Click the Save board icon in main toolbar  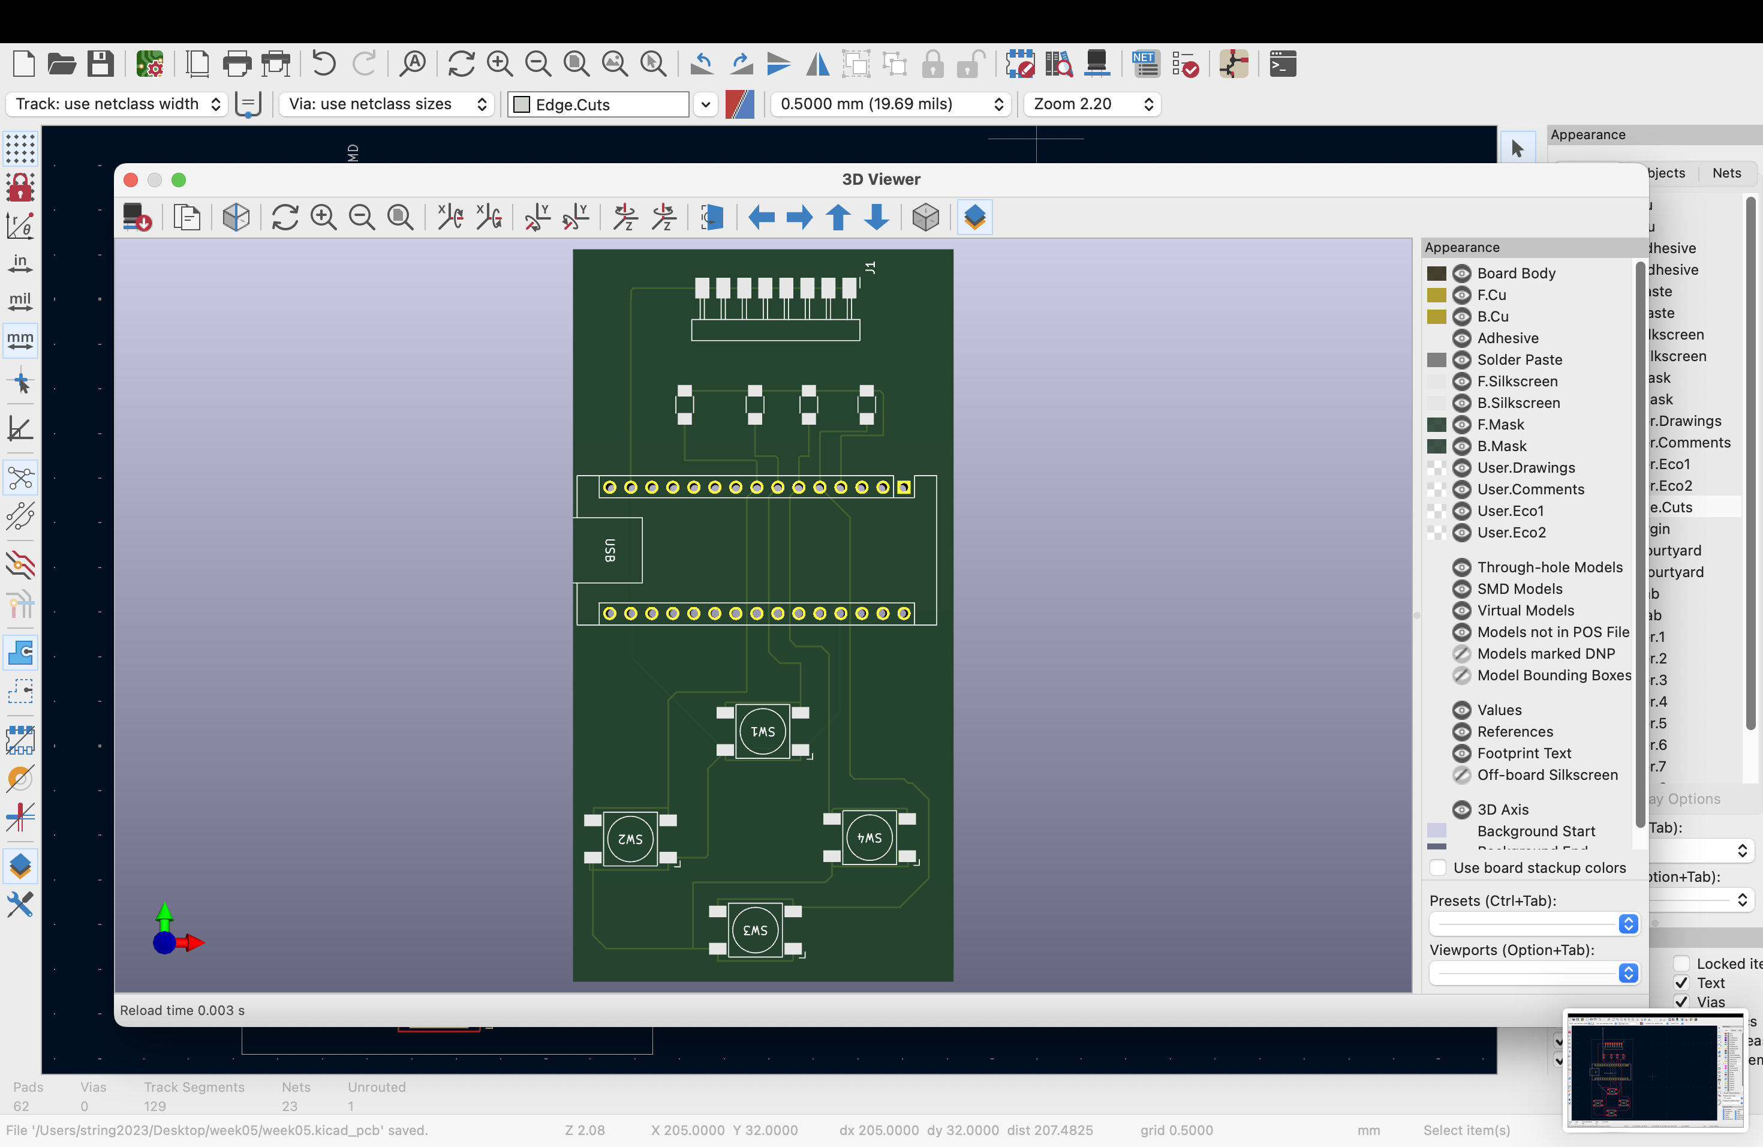pos(100,64)
